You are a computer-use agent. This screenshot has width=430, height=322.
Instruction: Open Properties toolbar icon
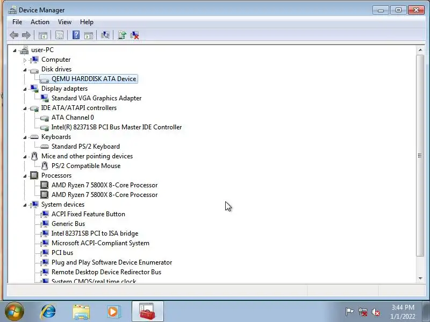[x=60, y=35]
